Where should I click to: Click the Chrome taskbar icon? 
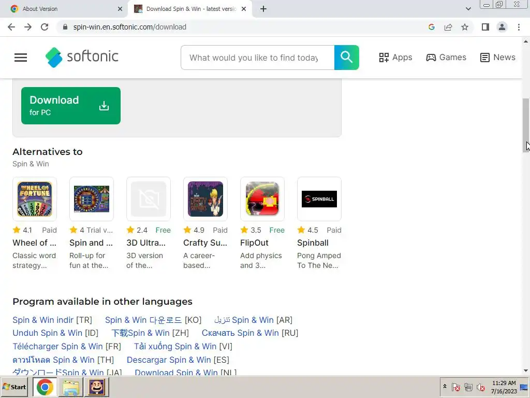[x=45, y=387]
